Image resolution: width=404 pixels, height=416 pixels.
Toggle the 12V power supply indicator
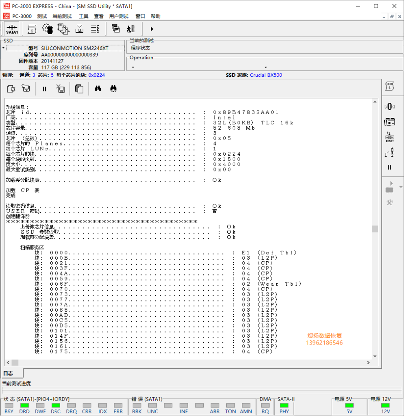point(385,405)
